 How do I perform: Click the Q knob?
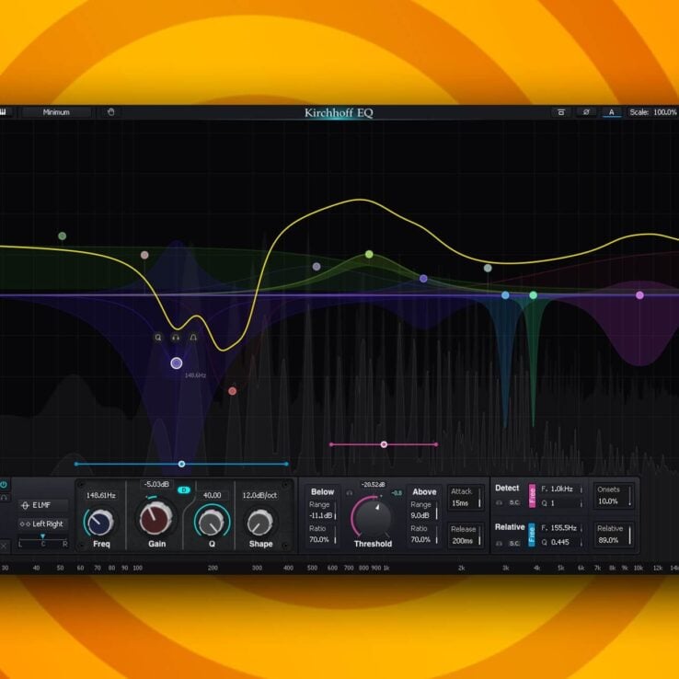pos(212,522)
